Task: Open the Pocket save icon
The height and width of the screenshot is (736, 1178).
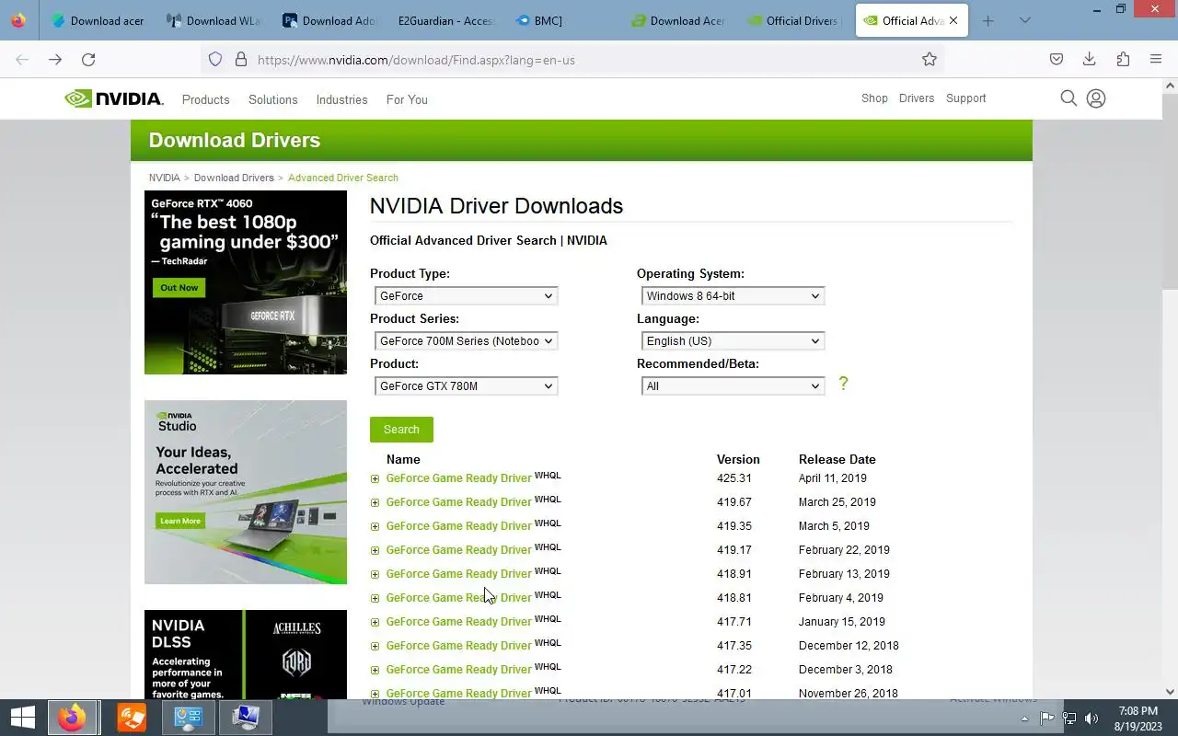Action: click(1057, 59)
